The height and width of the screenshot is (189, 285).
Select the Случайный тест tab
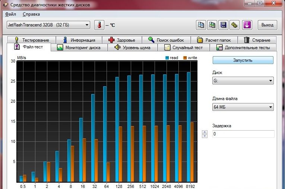click(x=184, y=48)
